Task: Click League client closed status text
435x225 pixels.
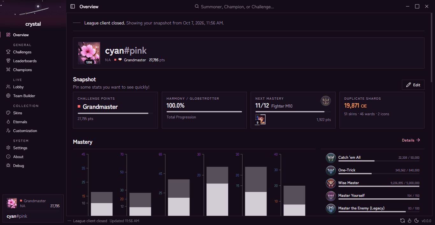Action: point(90,221)
